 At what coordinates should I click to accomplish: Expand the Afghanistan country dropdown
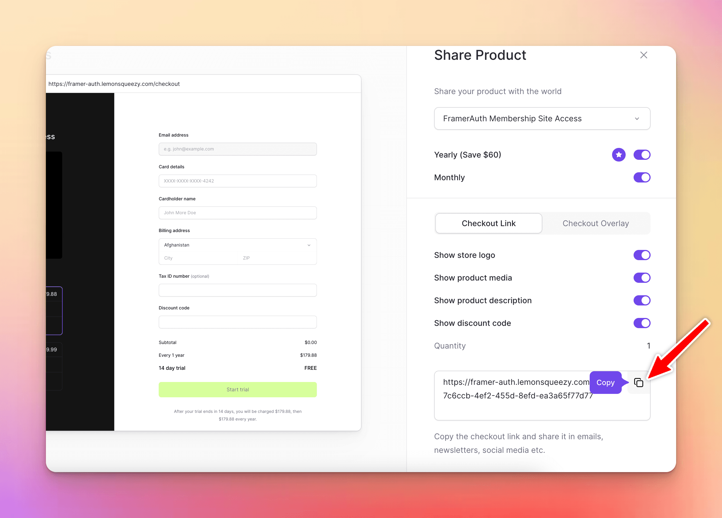point(237,245)
